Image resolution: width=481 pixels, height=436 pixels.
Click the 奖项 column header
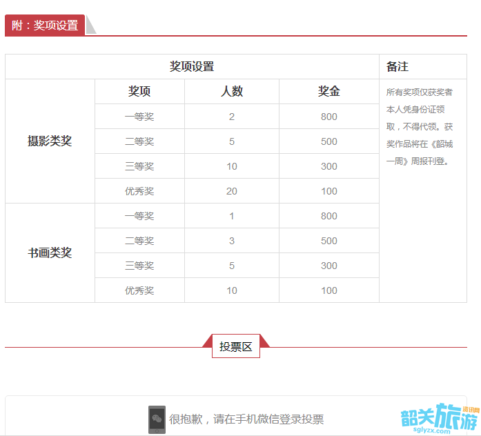tap(139, 91)
